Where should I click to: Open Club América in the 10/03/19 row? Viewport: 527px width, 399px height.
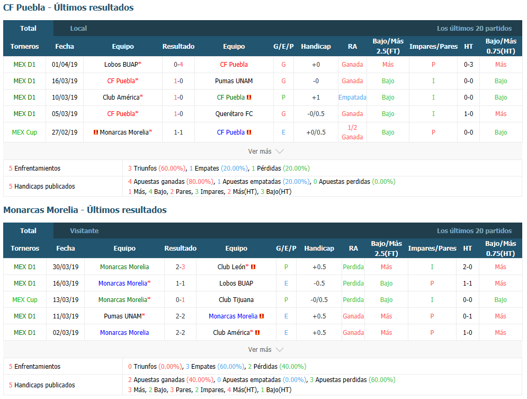(x=121, y=97)
